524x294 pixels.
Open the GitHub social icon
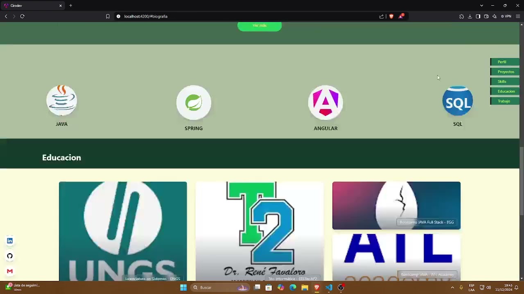pos(10,256)
